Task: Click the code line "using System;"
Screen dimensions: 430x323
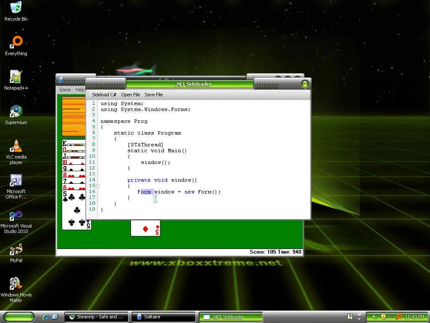Action: tap(122, 103)
